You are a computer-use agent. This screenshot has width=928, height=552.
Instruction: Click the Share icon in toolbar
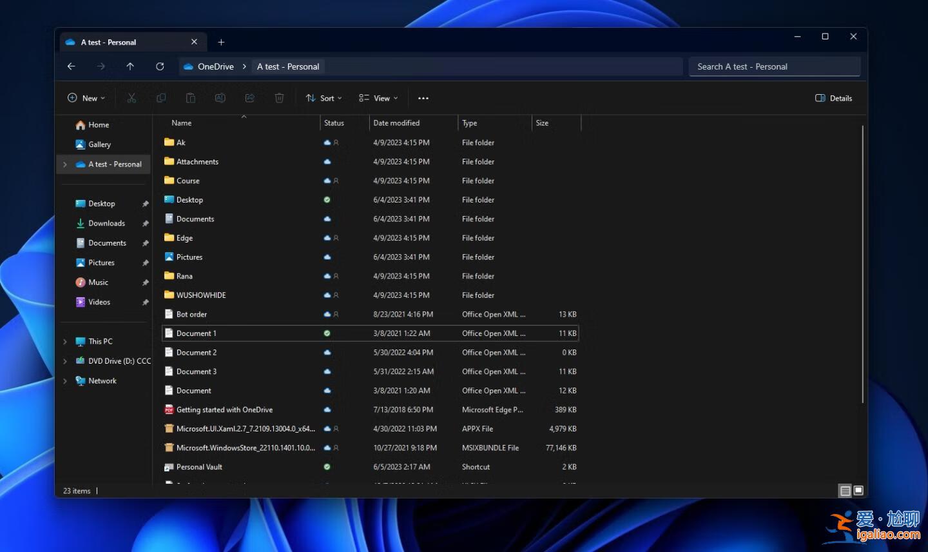point(249,98)
